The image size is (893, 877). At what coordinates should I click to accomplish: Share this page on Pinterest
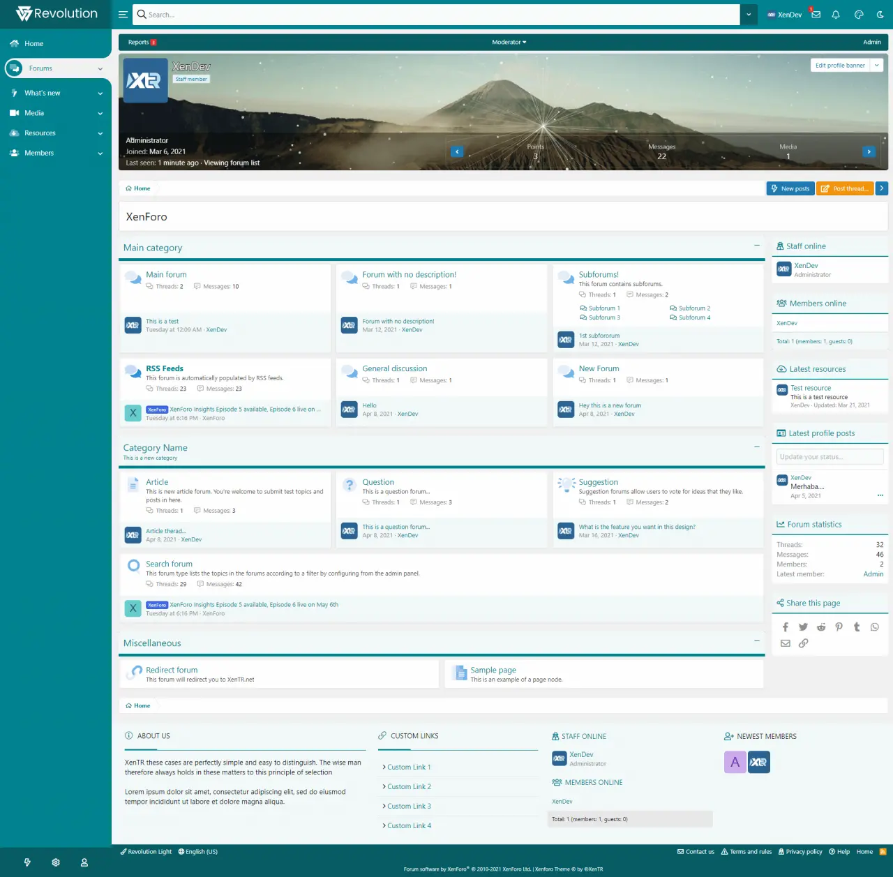(839, 627)
